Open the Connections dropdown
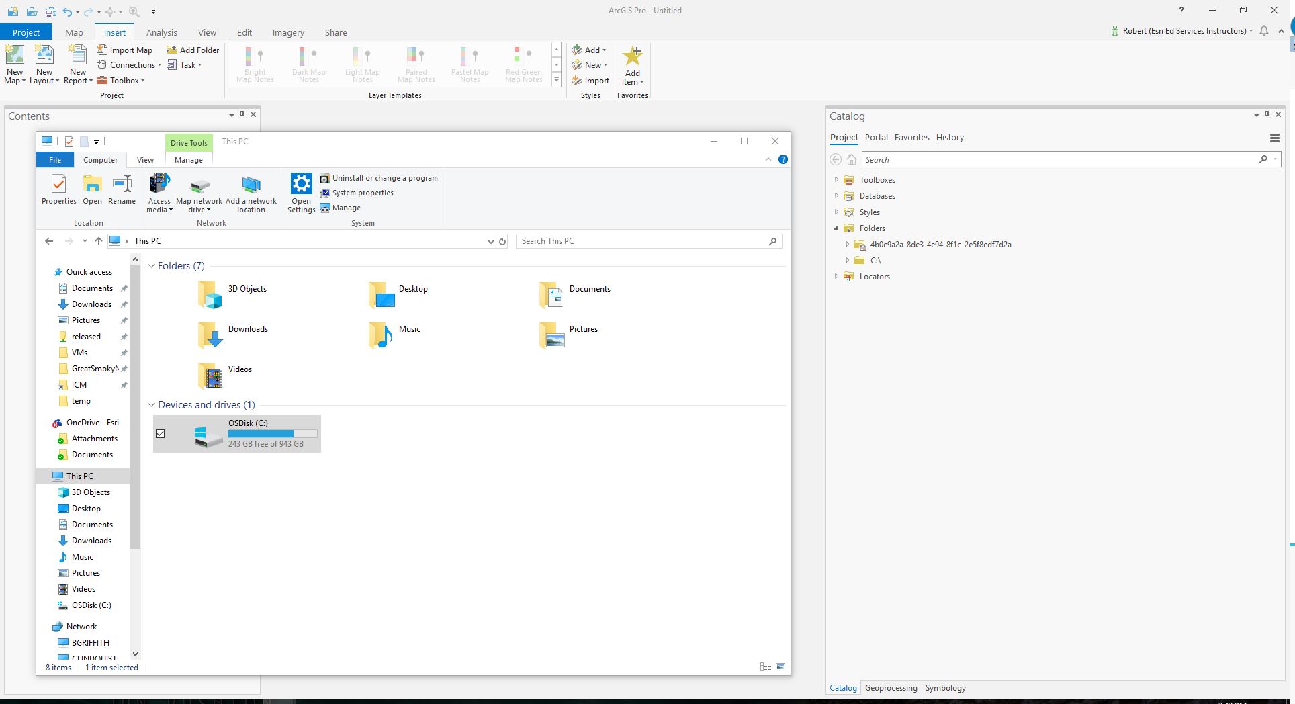This screenshot has height=704, width=1295. [129, 65]
